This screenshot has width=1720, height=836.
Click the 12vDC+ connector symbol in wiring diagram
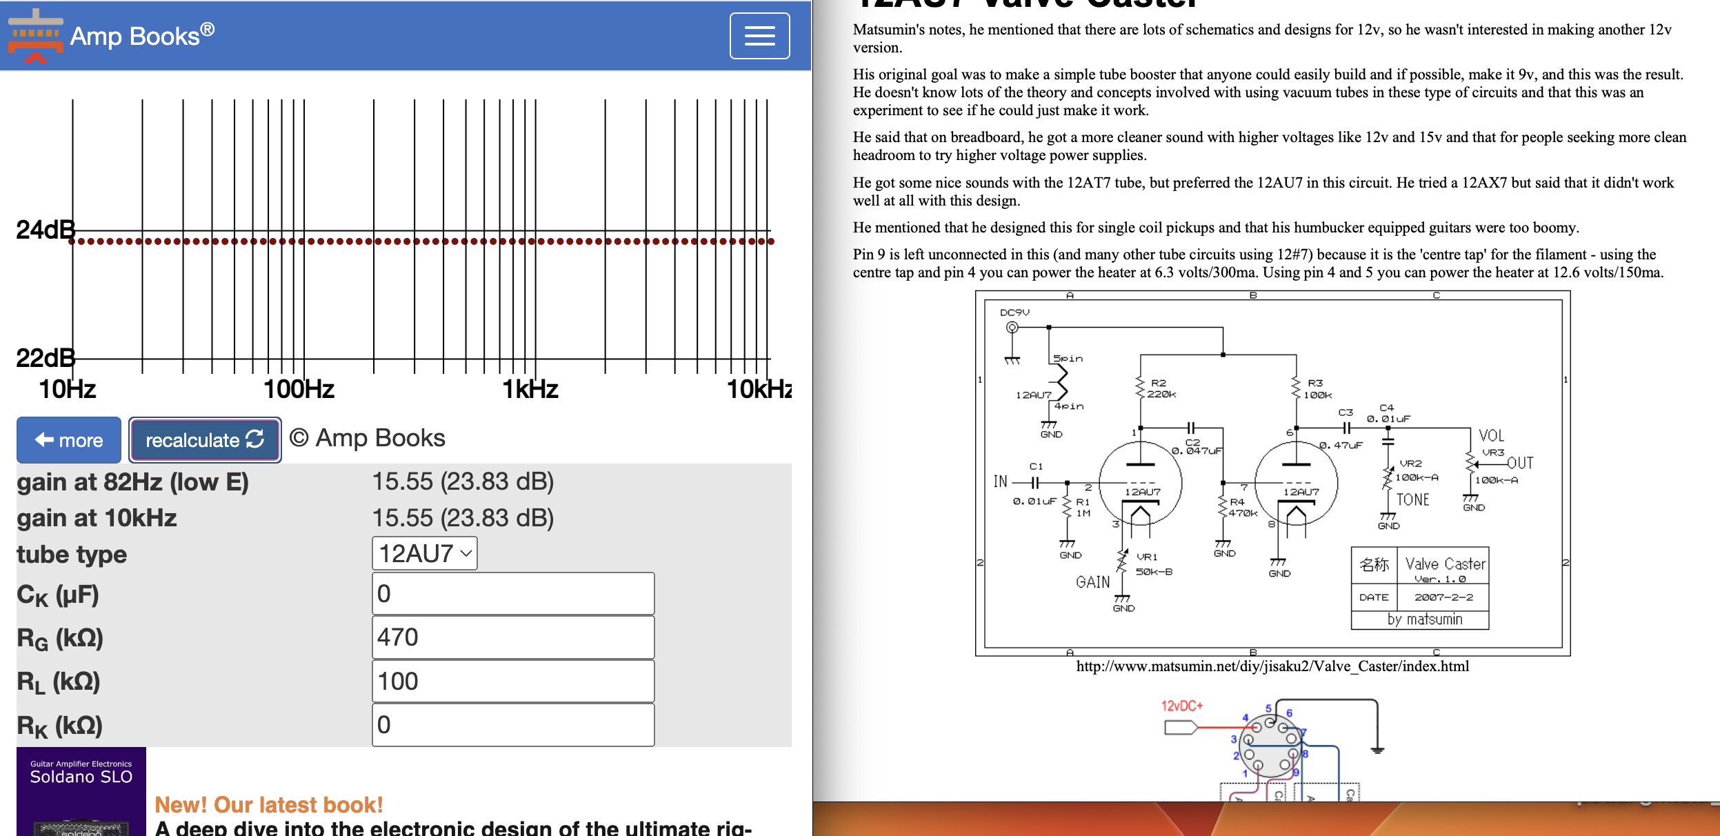tap(1180, 727)
